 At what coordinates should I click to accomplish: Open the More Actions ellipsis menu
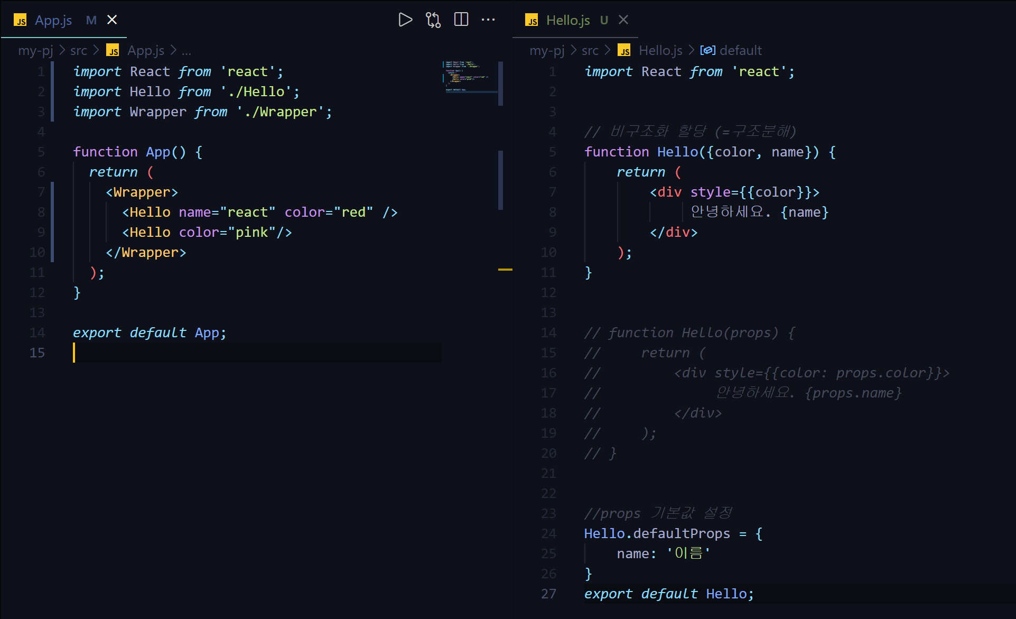(488, 20)
